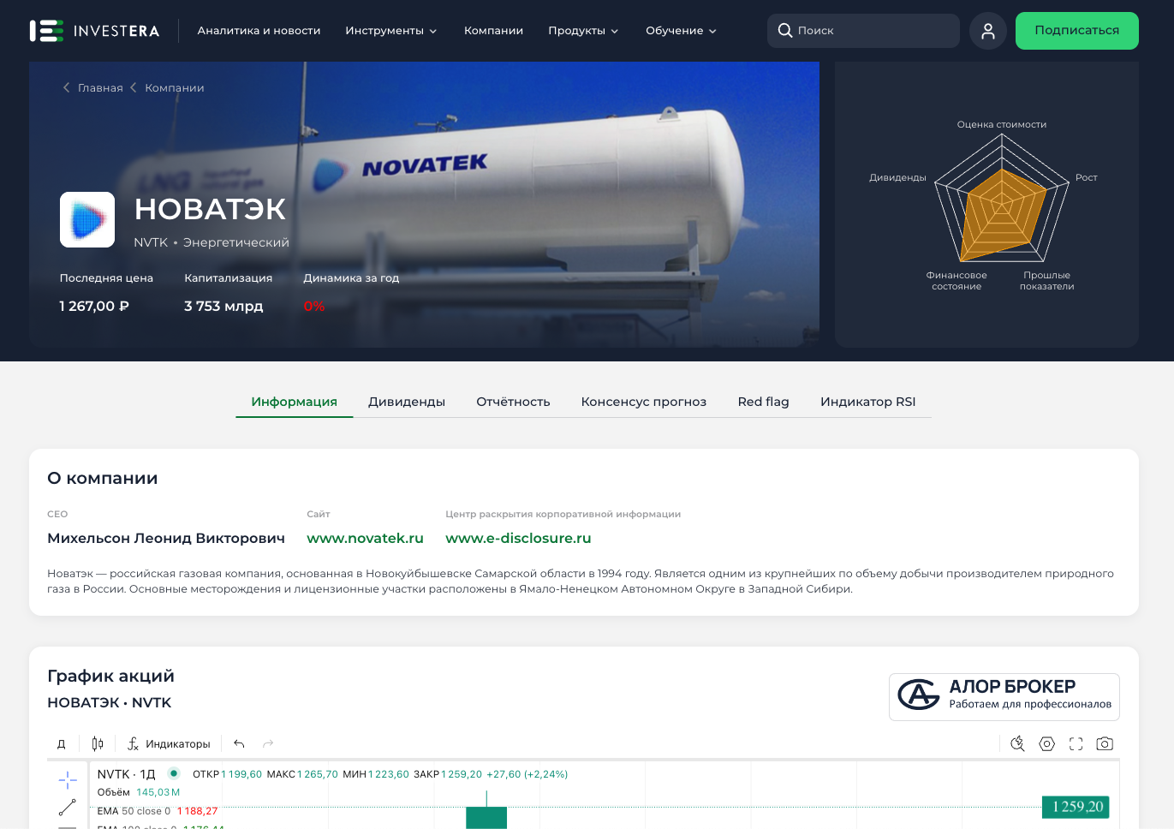Expand the Инструменты dropdown
The width and height of the screenshot is (1174, 829).
(390, 30)
